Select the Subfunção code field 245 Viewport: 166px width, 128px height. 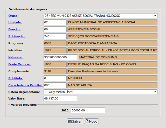point(55,36)
